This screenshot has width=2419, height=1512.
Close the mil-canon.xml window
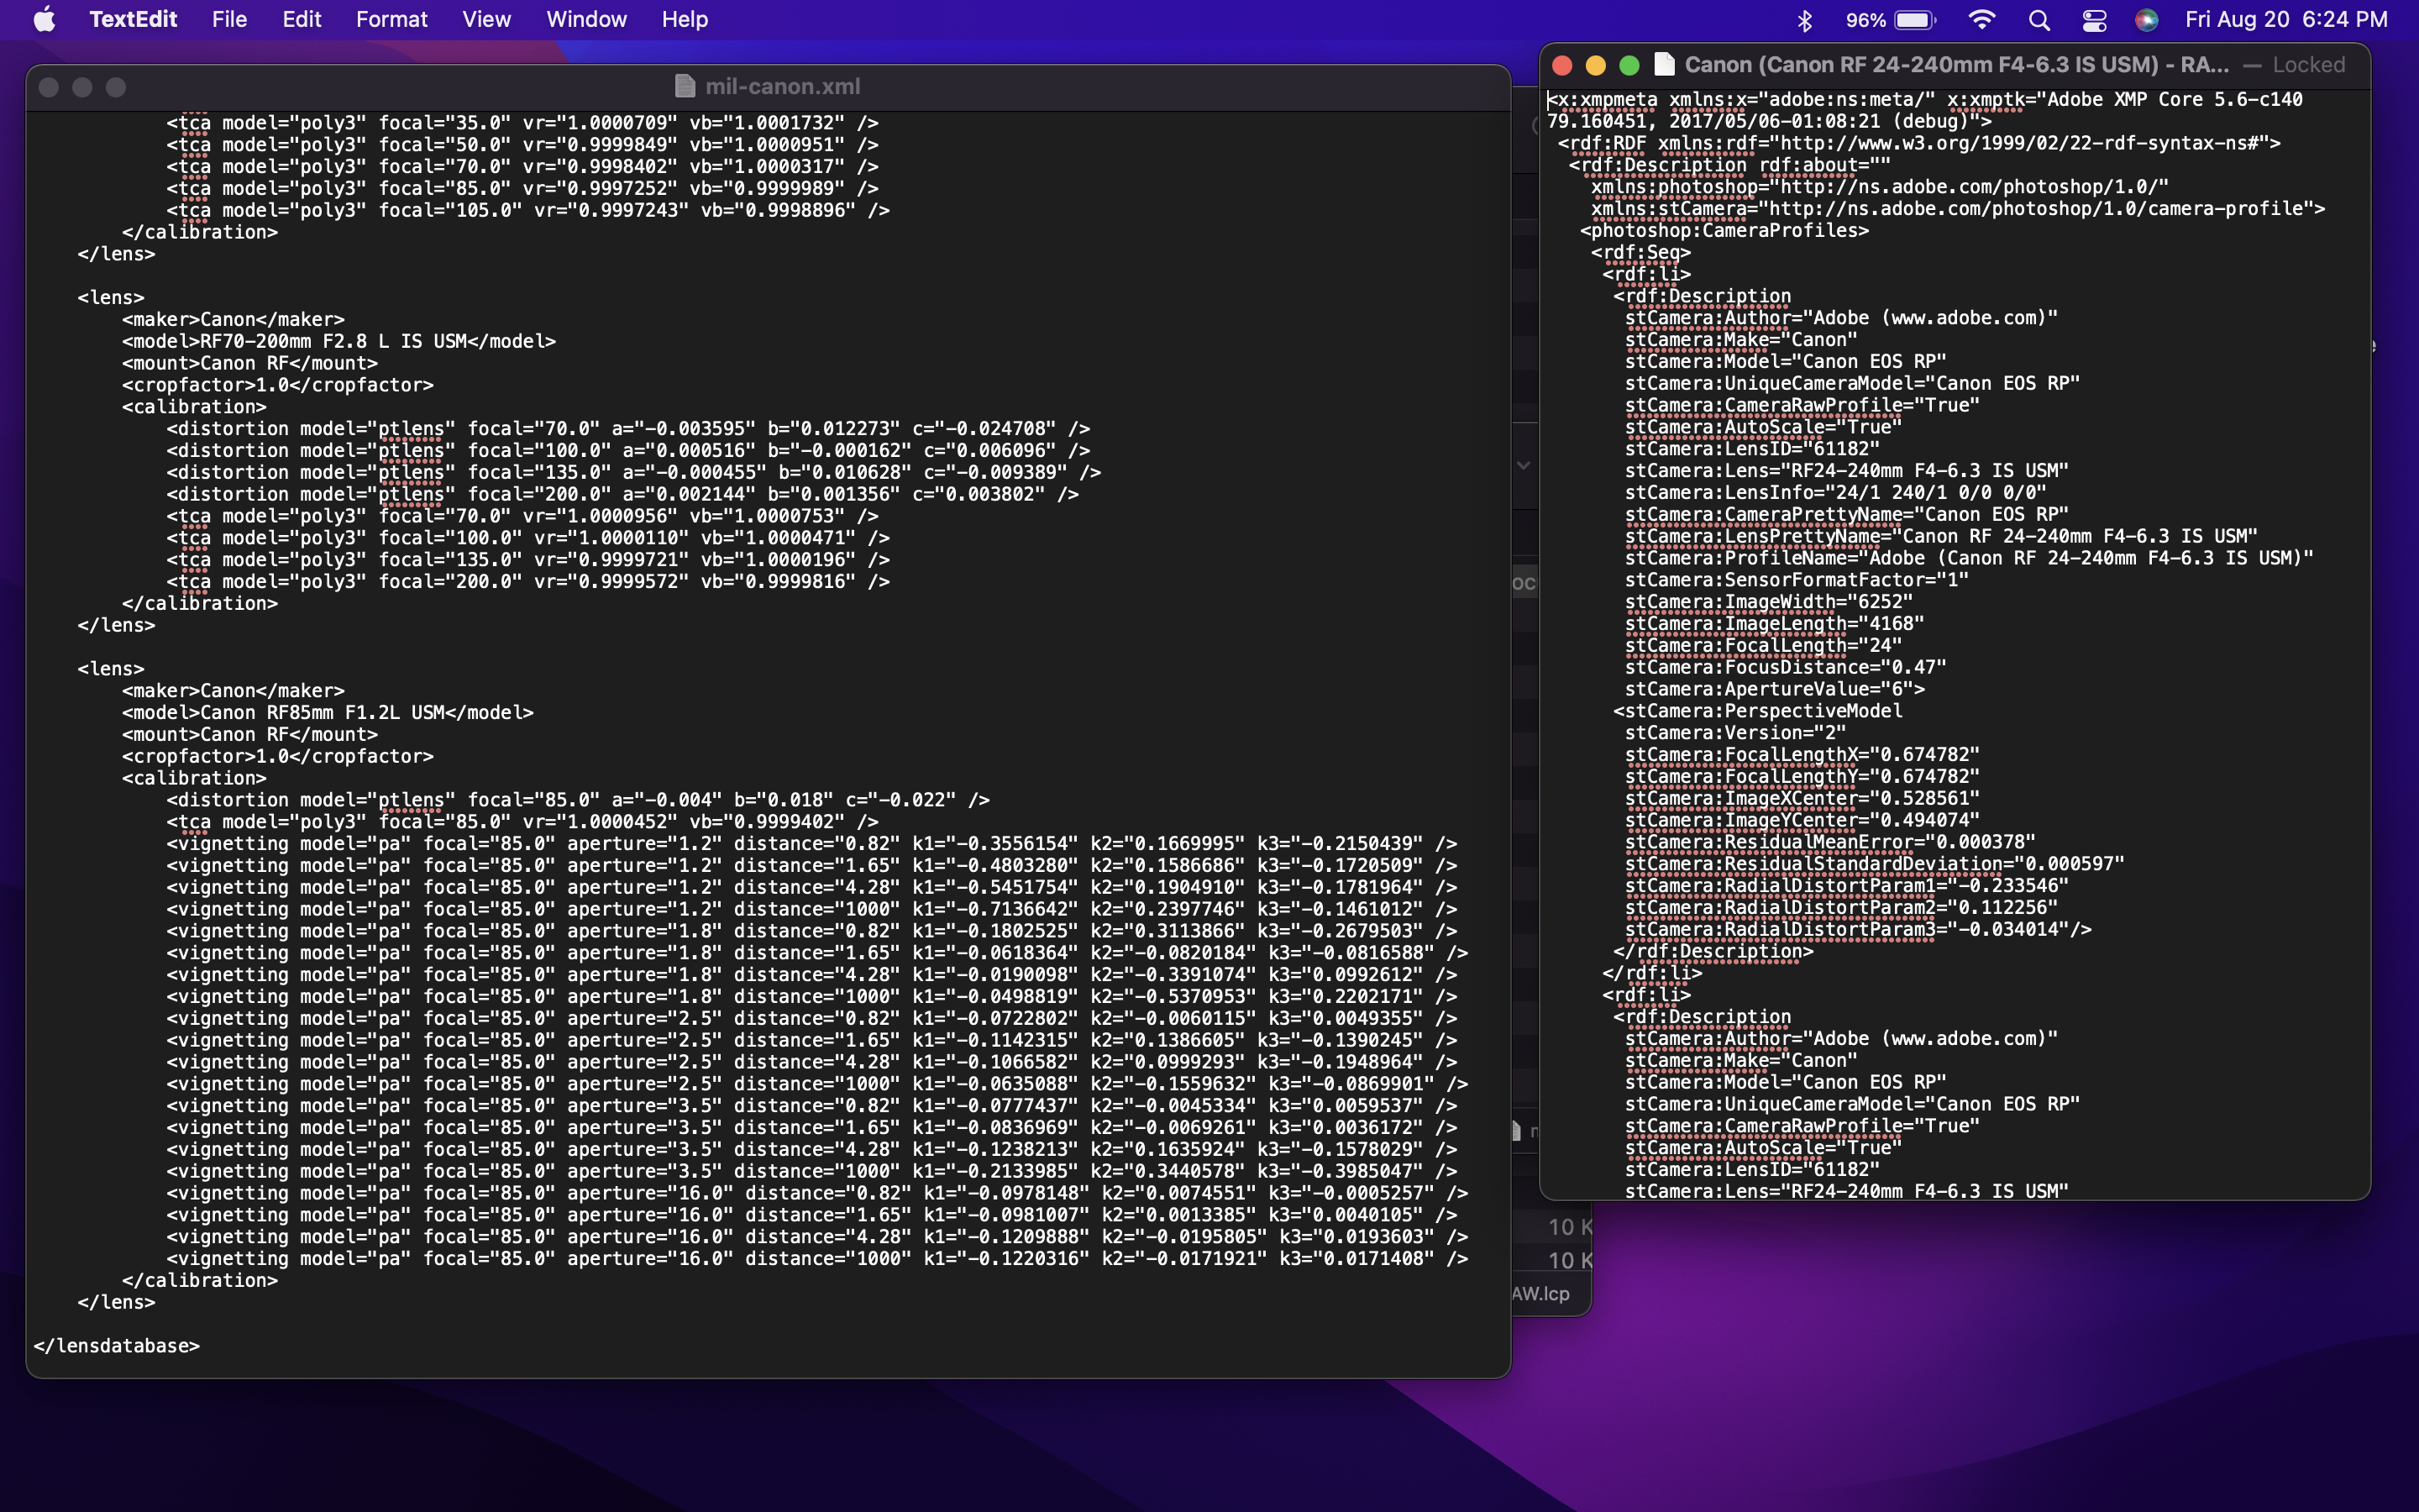(48, 87)
